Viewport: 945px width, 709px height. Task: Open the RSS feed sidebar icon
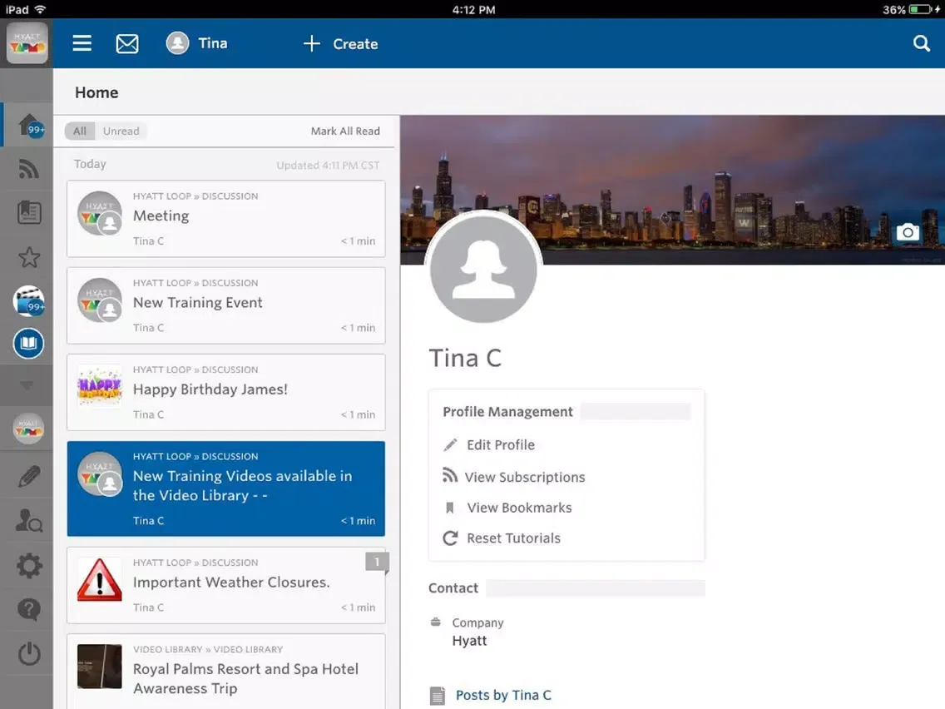[x=28, y=169]
